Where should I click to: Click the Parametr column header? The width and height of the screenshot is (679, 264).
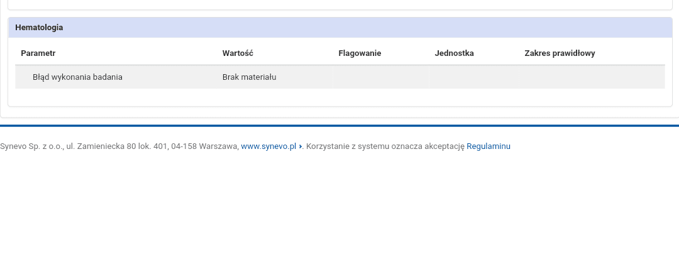tap(38, 53)
